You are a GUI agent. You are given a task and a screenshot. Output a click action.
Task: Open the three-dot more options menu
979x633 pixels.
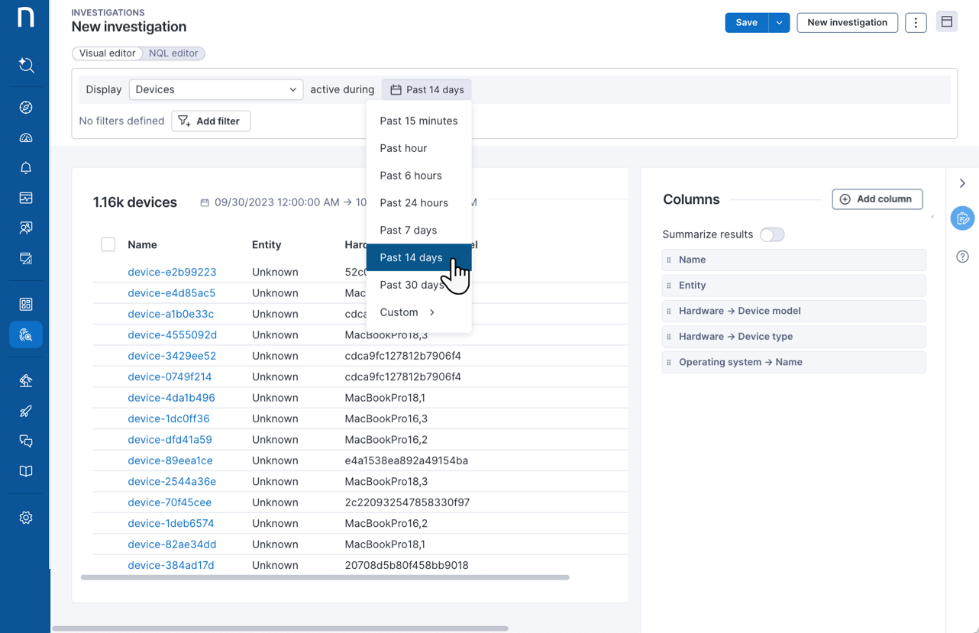[916, 23]
